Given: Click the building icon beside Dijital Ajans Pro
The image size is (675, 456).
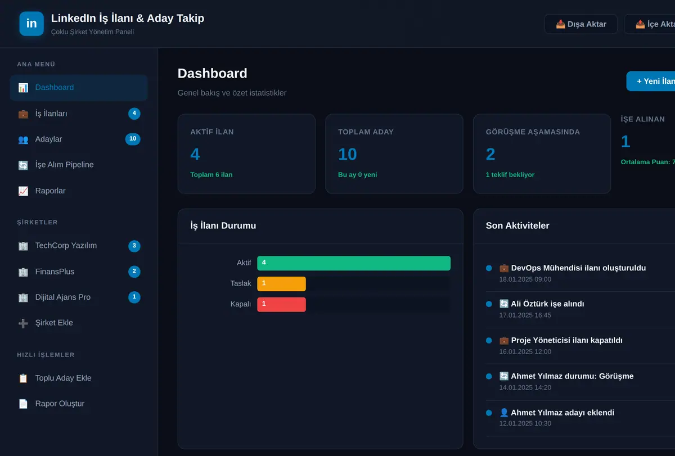Looking at the screenshot, I should tap(23, 297).
